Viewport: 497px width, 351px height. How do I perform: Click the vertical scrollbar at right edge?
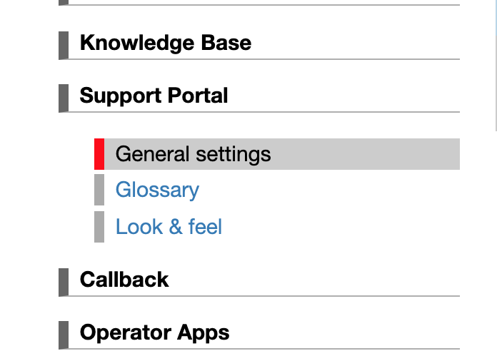[495, 64]
